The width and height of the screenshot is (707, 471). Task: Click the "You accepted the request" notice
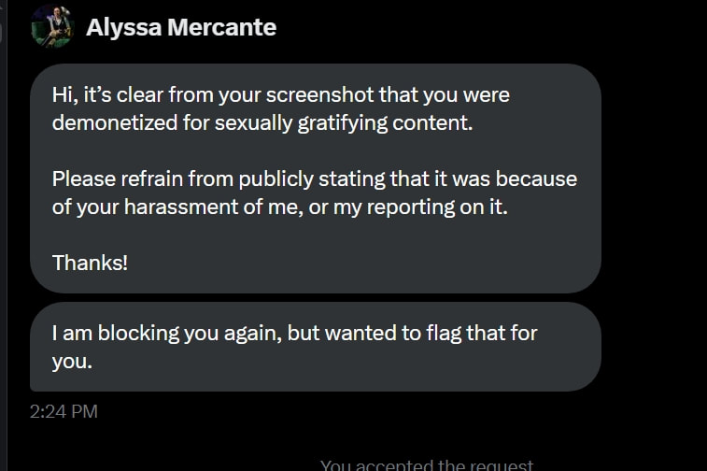click(x=427, y=464)
